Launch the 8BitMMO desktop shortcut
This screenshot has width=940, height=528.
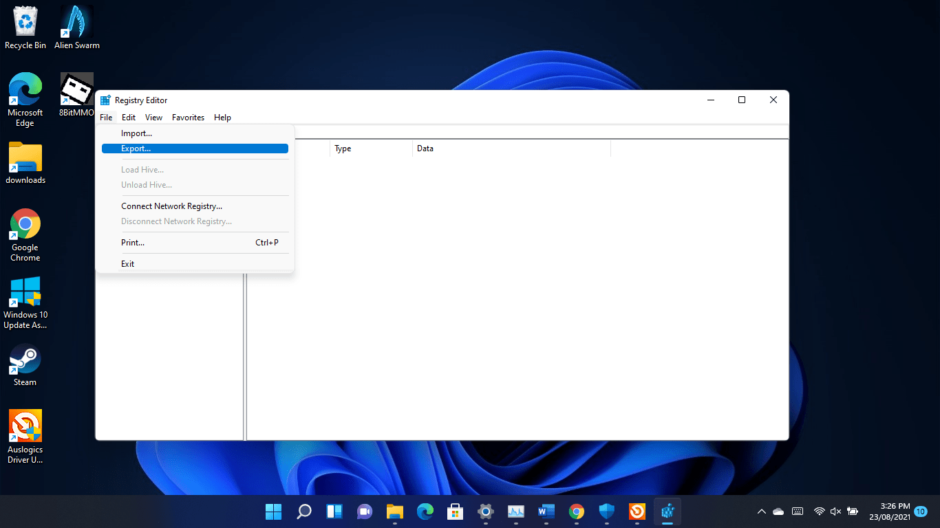[x=76, y=89]
